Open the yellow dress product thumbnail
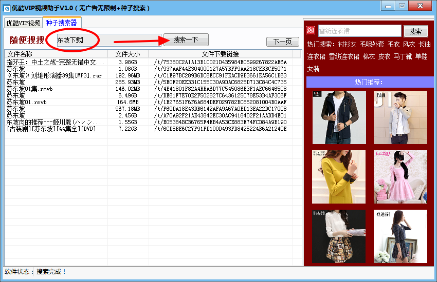437x282 pixels. pos(339,177)
